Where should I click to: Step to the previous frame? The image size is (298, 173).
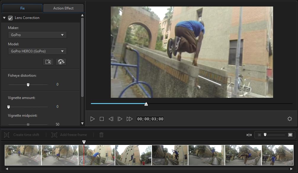[x=111, y=119]
